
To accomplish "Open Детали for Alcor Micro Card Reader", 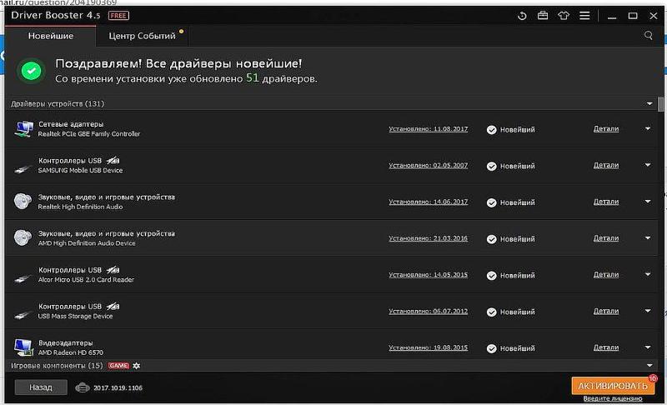I will pyautogui.click(x=606, y=275).
